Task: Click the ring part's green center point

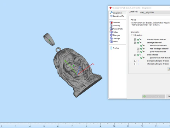Action: (50, 40)
